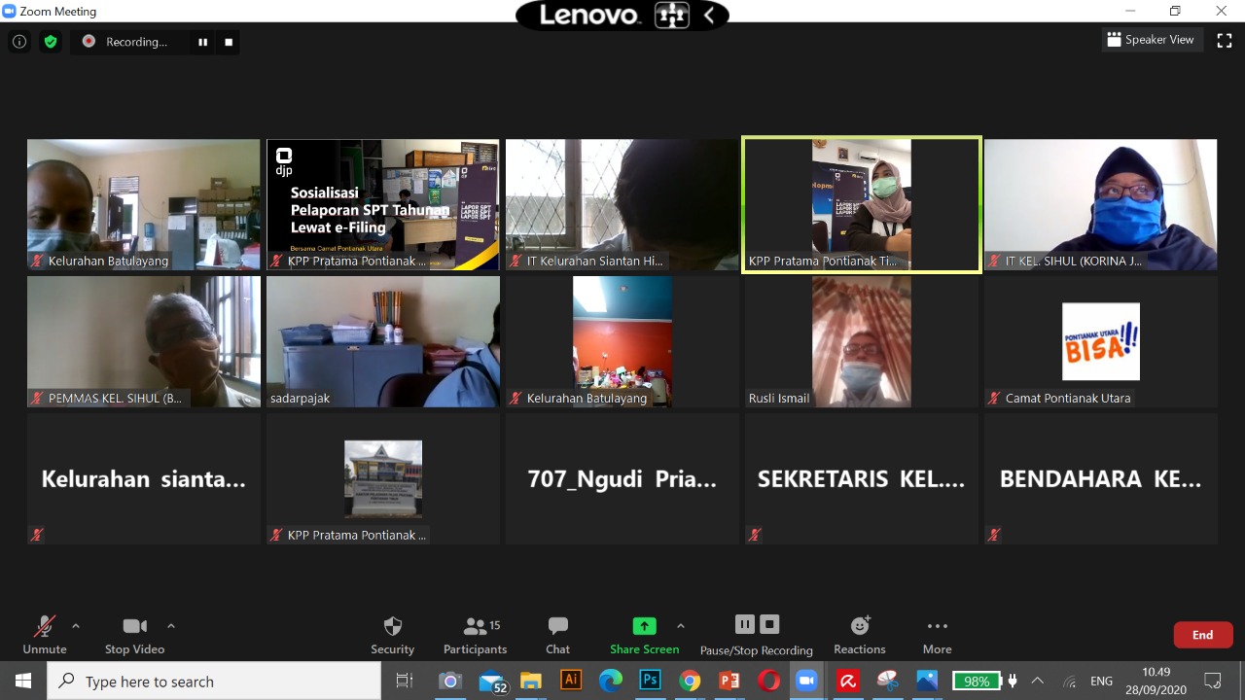Image resolution: width=1245 pixels, height=700 pixels.
Task: Expand audio options arrow beside Unmute
Action: click(76, 626)
